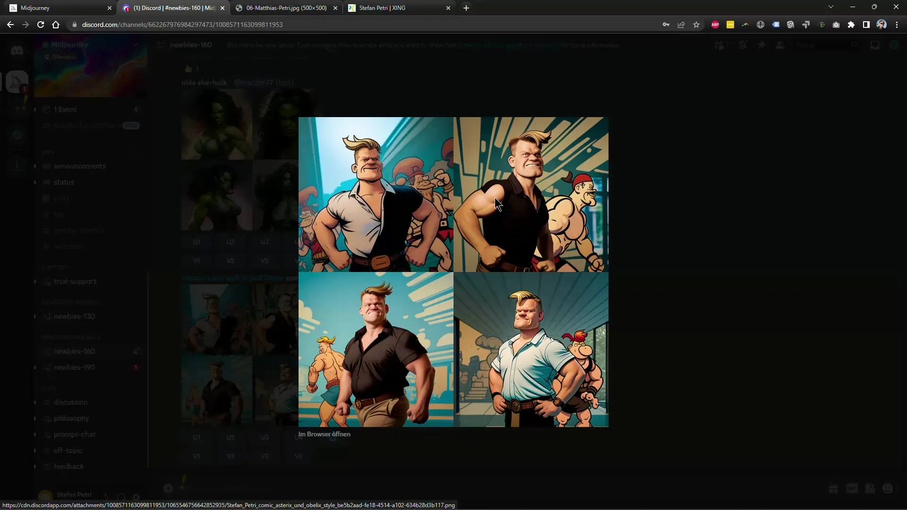This screenshot has width=907, height=510.
Task: Open the Chrome profile avatar
Action: click(x=881, y=25)
